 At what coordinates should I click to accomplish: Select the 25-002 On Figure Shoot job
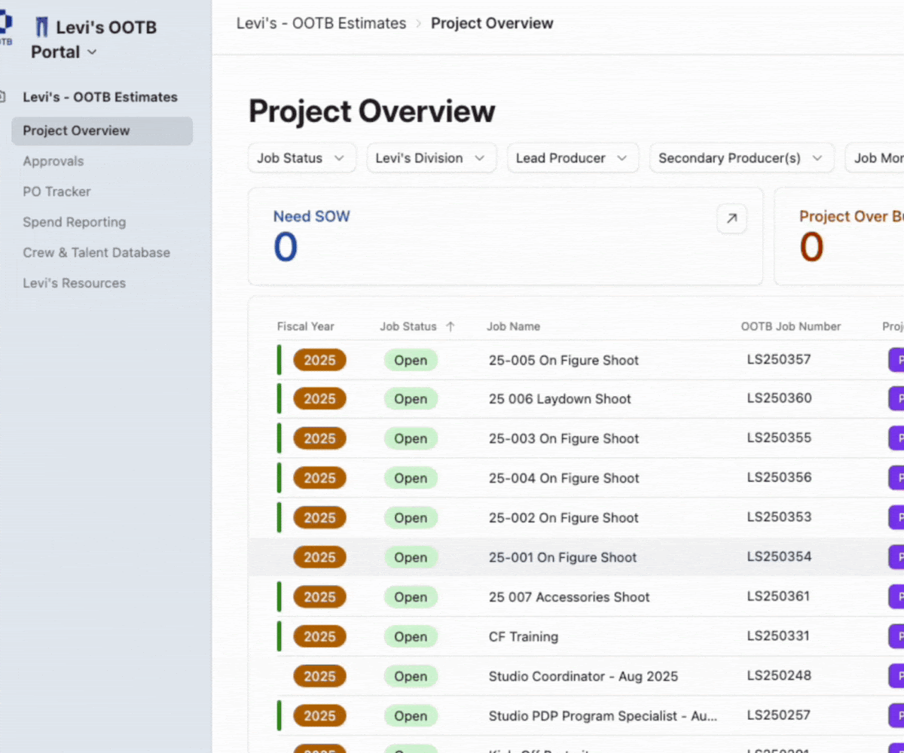click(563, 518)
